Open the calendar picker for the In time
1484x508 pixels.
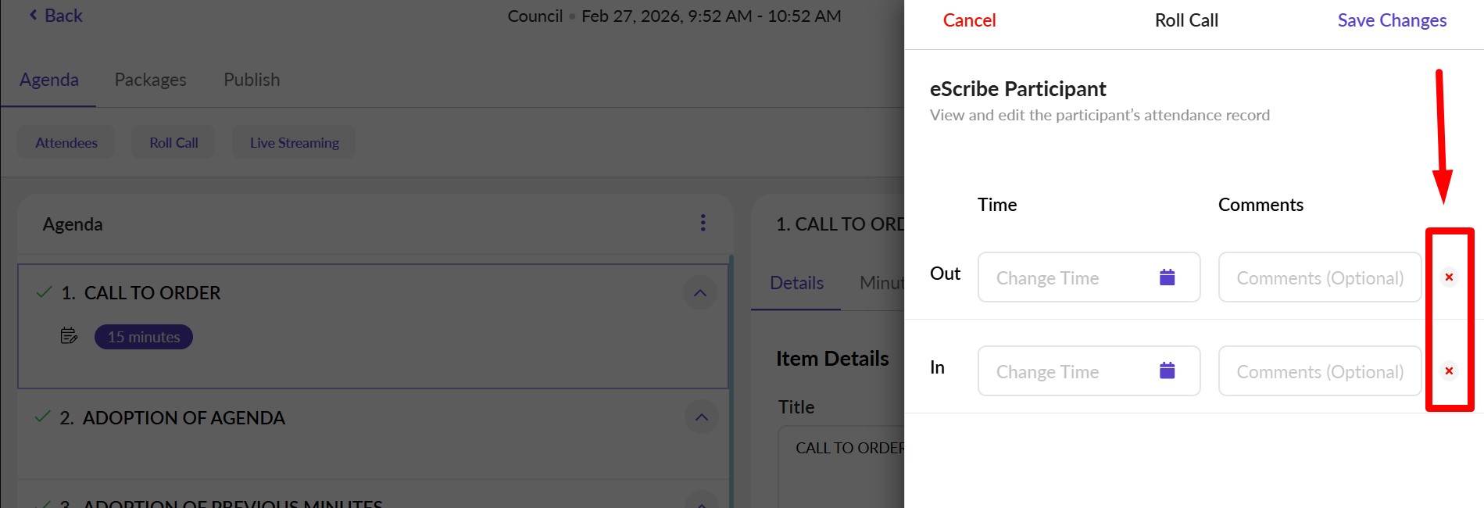(x=1166, y=371)
